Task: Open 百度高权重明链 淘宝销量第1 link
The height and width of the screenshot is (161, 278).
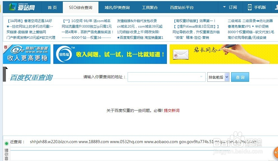Action: [140, 38]
